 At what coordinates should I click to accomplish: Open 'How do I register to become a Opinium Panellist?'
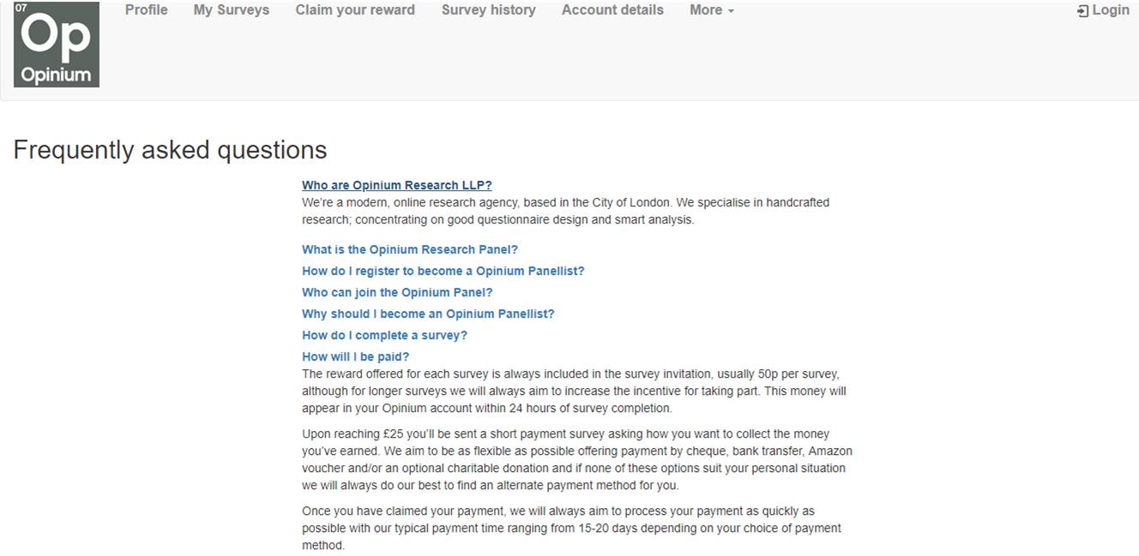443,271
